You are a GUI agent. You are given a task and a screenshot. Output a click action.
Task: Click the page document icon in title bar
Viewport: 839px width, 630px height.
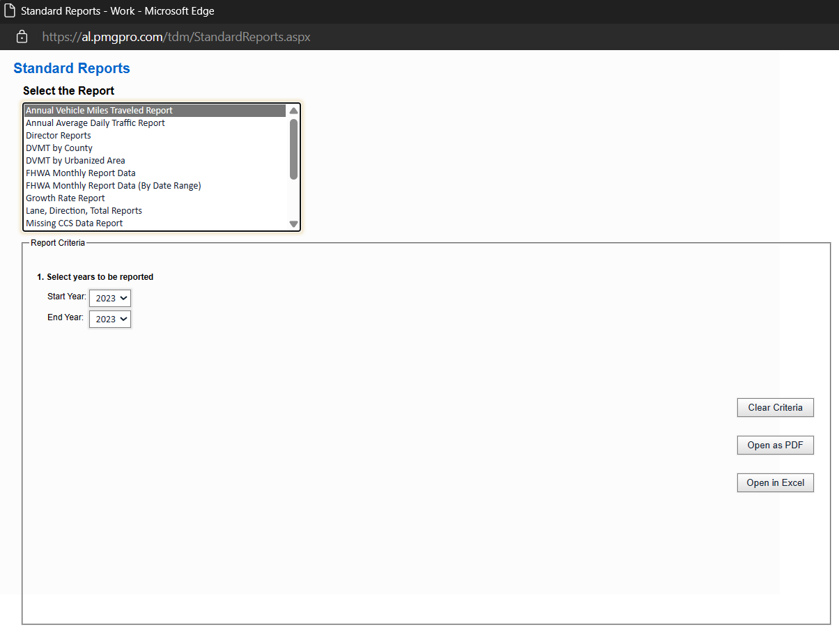click(10, 11)
